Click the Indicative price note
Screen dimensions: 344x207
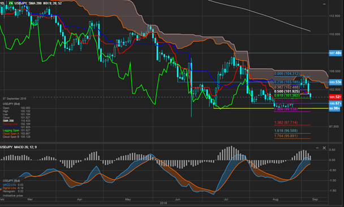pos(12,196)
